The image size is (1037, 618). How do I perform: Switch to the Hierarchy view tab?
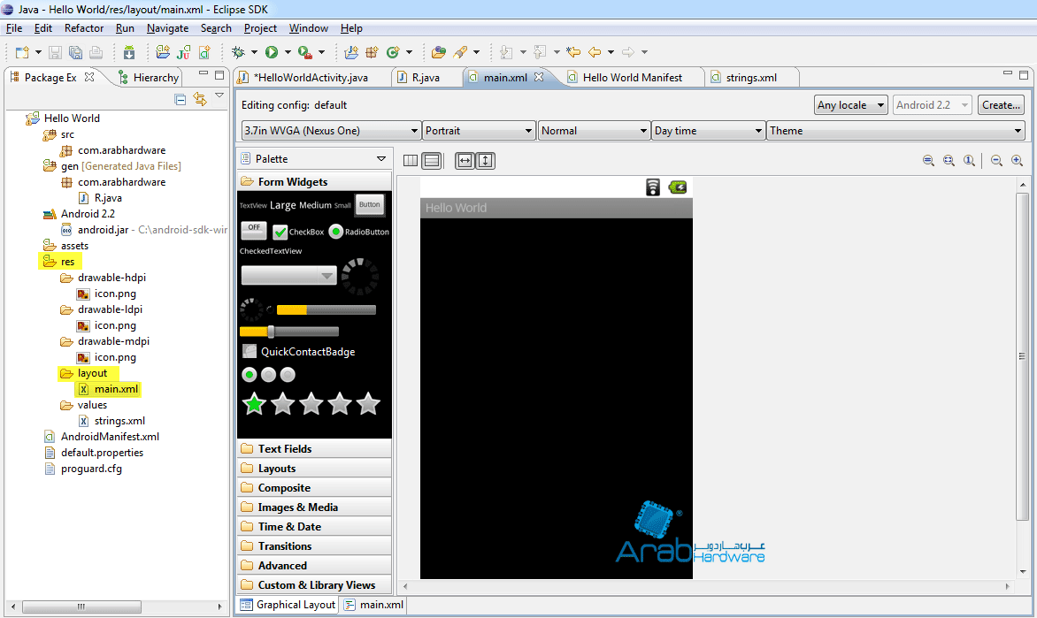point(149,77)
